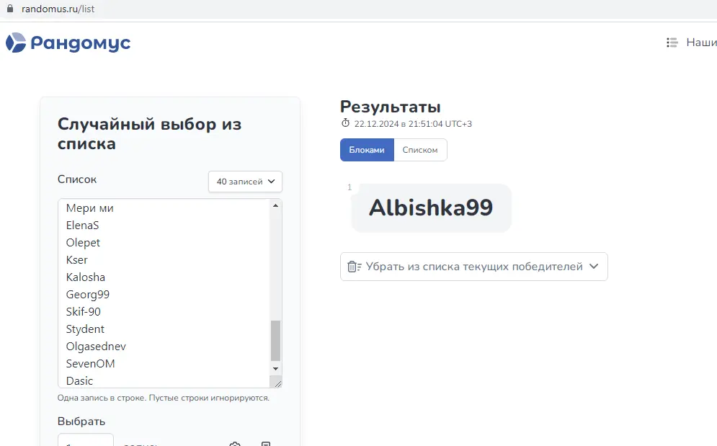Click the randomus.ru/list address bar
Viewport: 717px width, 446px height.
coord(58,9)
